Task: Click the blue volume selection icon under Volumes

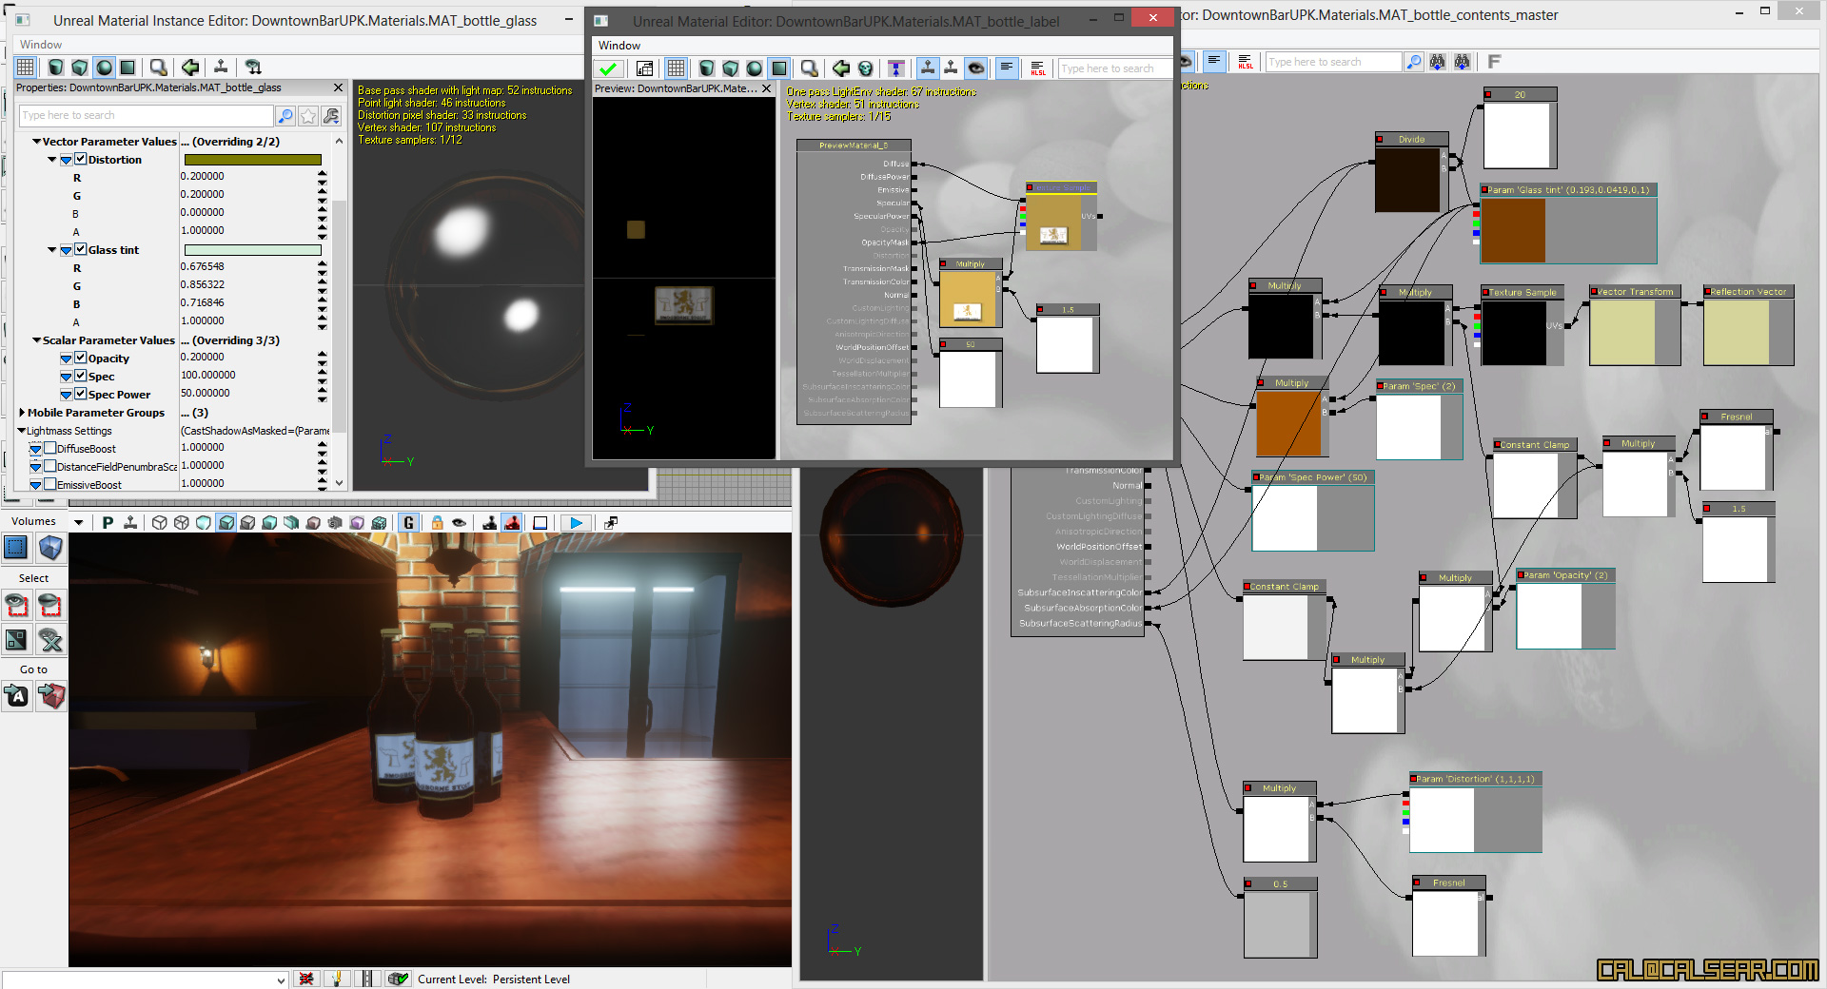Action: pyautogui.click(x=16, y=547)
